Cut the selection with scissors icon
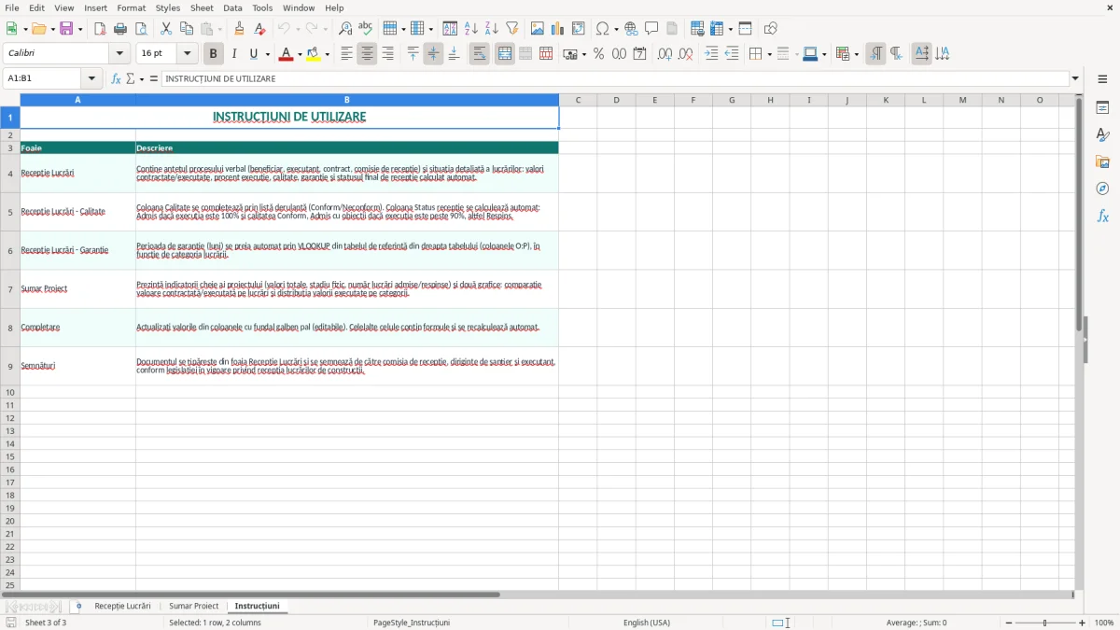The image size is (1120, 630). pos(166,29)
